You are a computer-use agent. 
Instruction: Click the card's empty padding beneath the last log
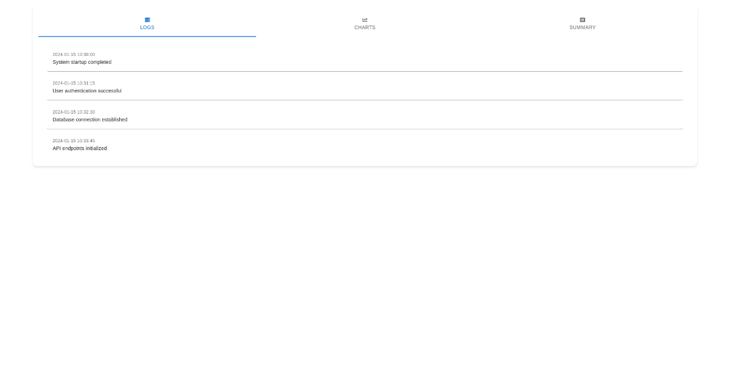tap(365, 160)
